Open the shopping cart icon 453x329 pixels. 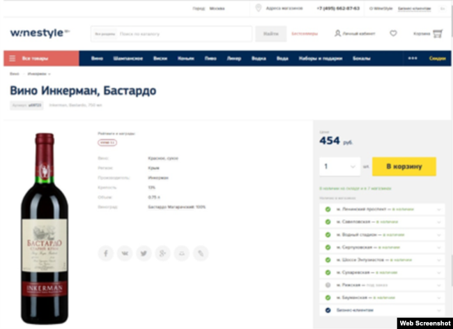coord(438,33)
